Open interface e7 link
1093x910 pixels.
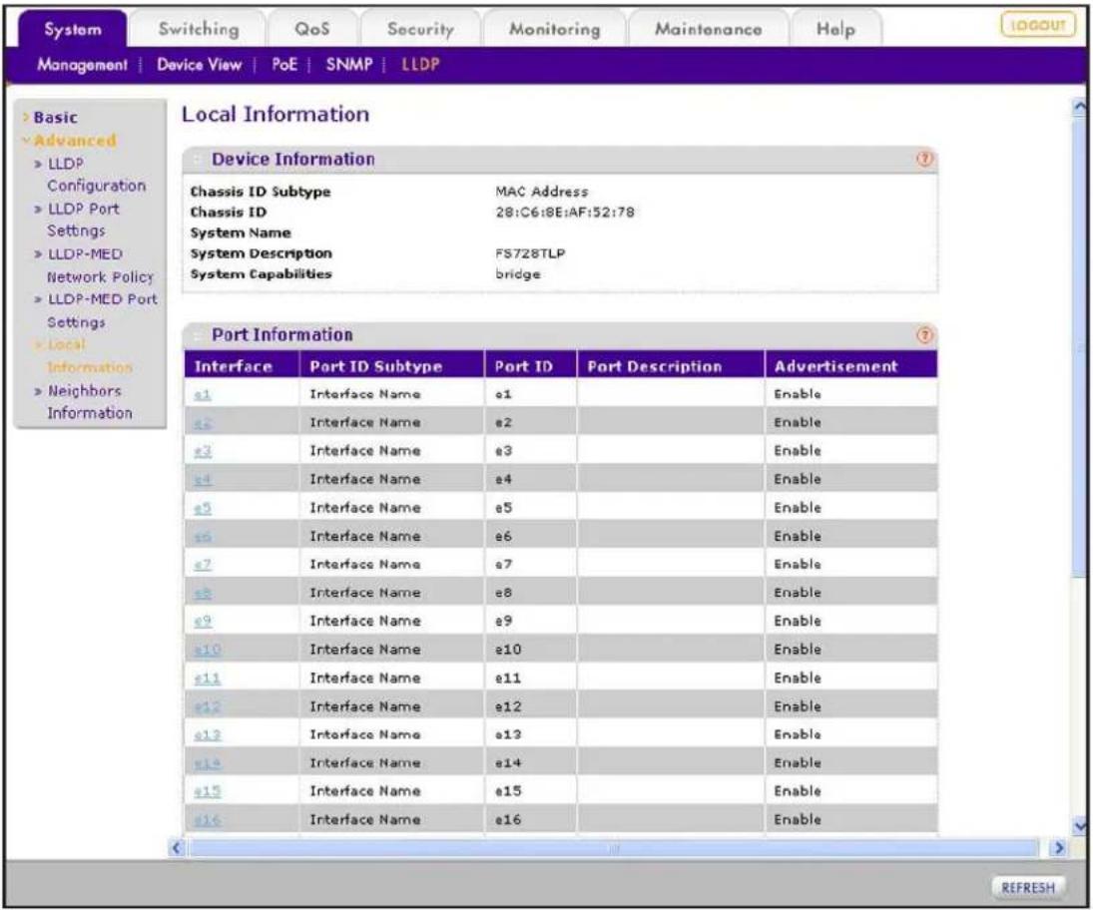[203, 565]
